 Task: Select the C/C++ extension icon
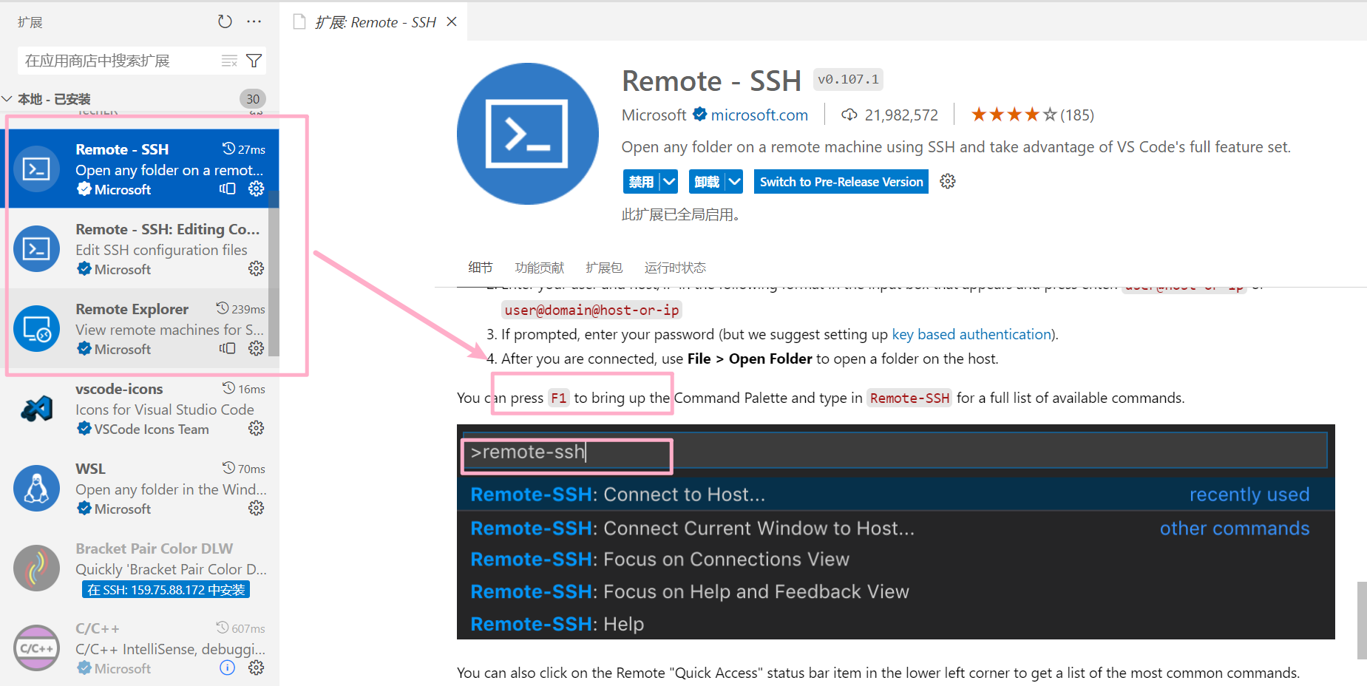click(37, 648)
